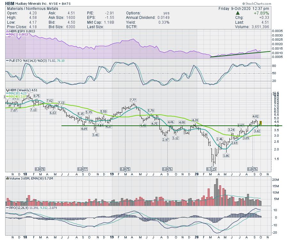Viewport: 288px width, 240px height.
Task: Click the 7.62 price label
Action: point(50,100)
